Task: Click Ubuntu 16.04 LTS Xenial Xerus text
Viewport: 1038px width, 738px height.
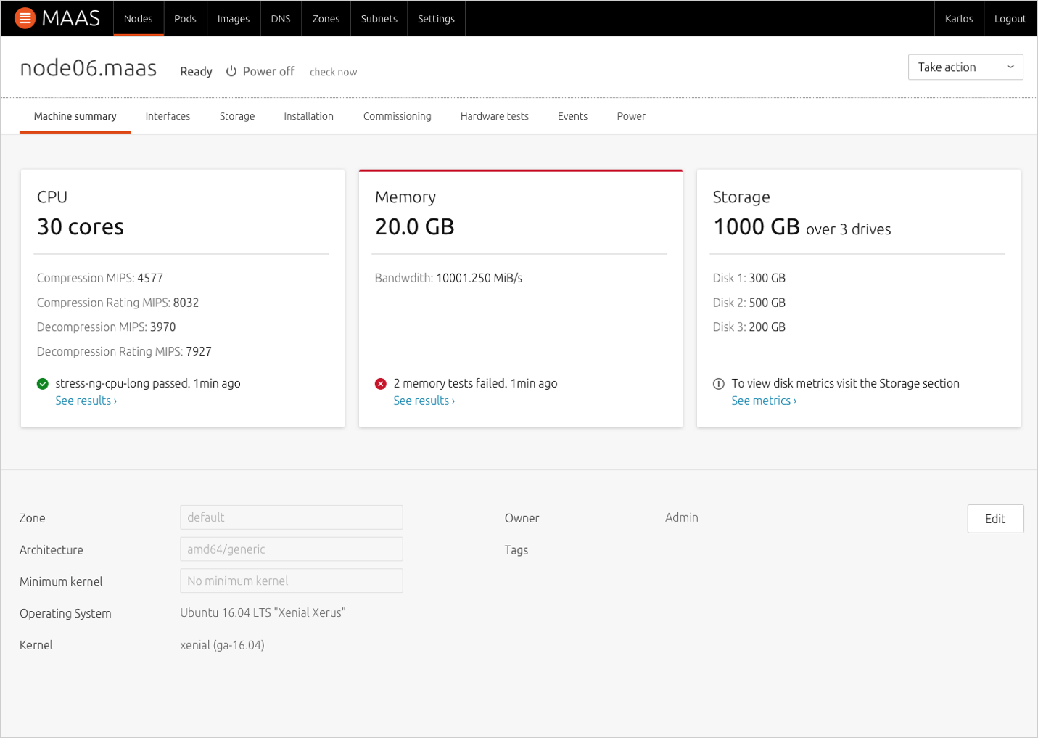Action: point(263,612)
